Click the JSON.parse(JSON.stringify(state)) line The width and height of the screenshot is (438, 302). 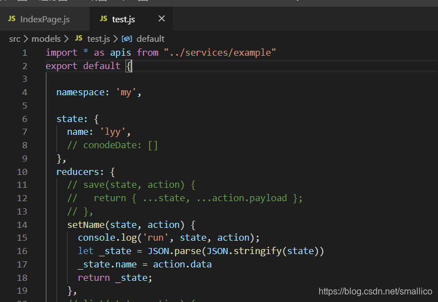click(x=201, y=251)
